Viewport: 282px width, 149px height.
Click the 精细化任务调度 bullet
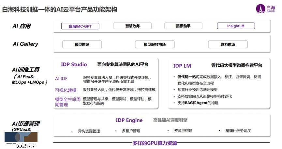click(238, 131)
